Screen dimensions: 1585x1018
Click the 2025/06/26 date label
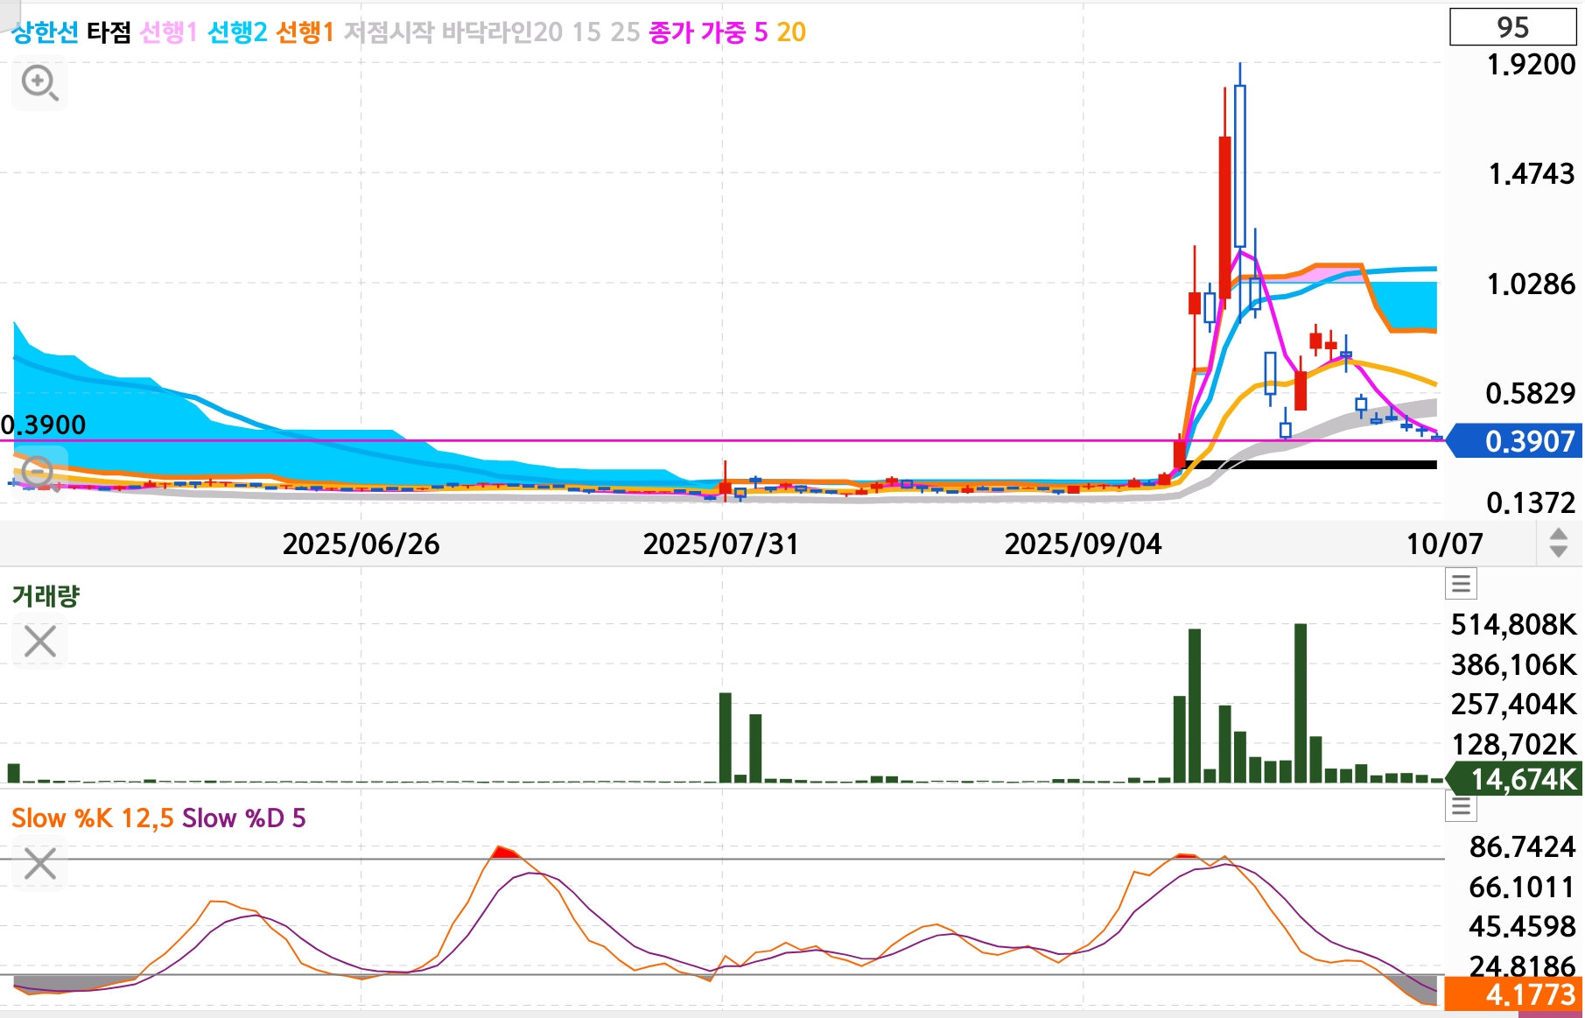pyautogui.click(x=361, y=544)
